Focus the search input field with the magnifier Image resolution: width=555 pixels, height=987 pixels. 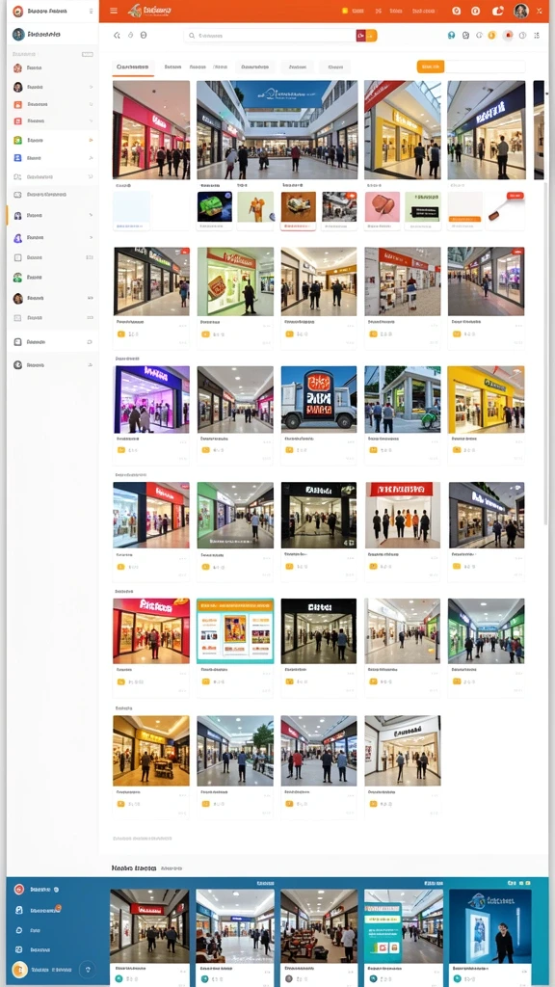(x=273, y=36)
